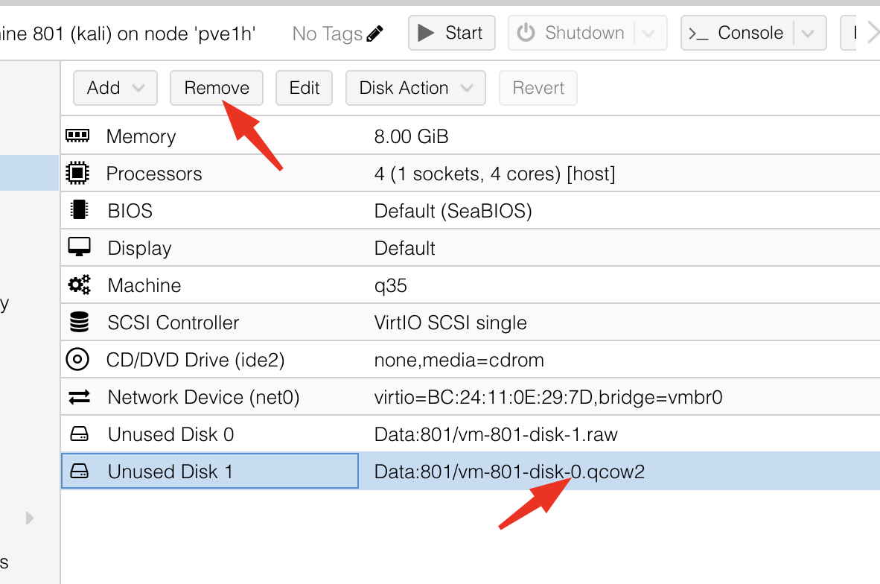Click the Memory RAM icon
Screen dimensions: 880x584
click(x=77, y=136)
